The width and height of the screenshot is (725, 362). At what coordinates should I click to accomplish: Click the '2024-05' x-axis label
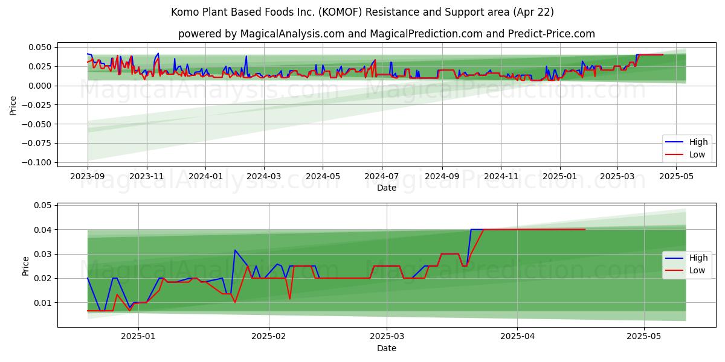[x=323, y=176]
